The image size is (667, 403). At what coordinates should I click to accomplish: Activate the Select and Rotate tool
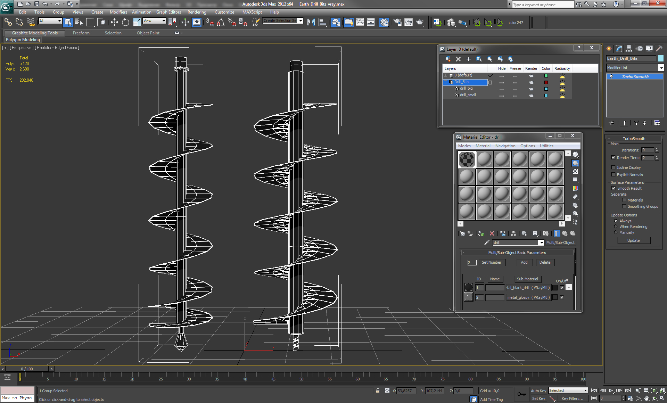[125, 22]
